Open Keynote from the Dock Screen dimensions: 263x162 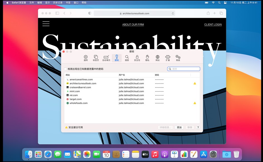174,154
